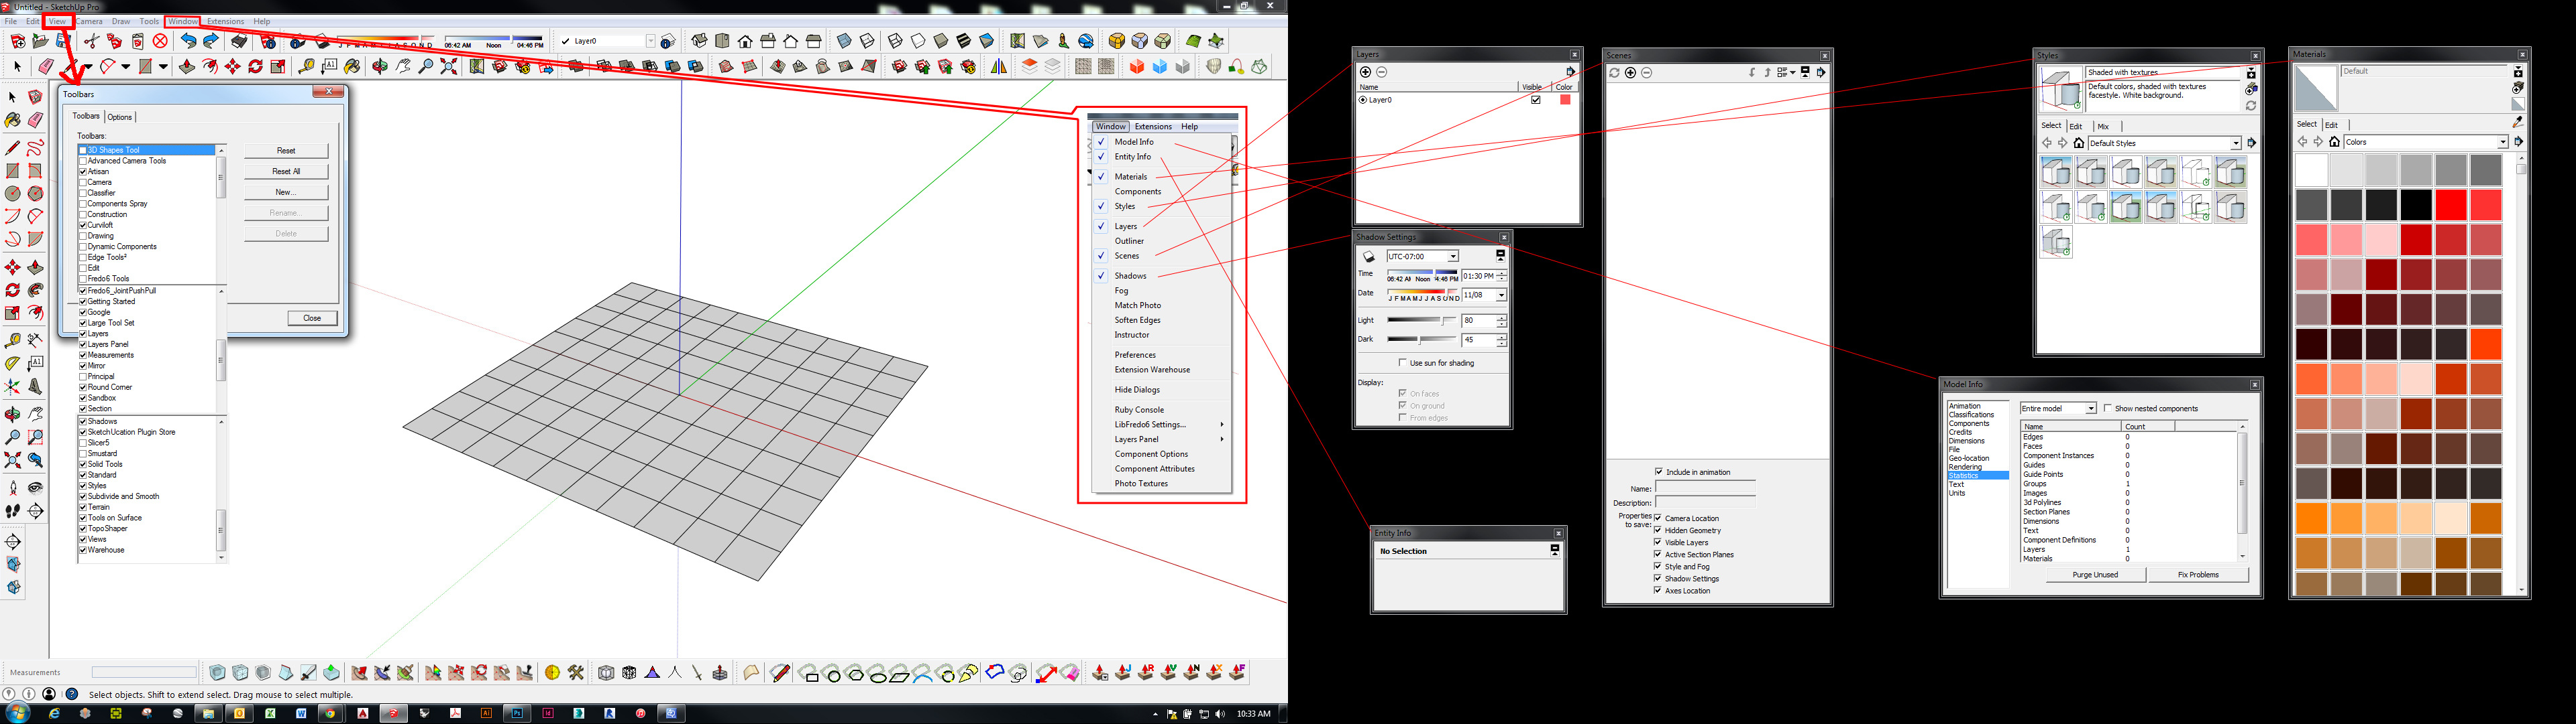Check Camera toolbar in the Toolbars list
This screenshot has height=724, width=2576.
(x=84, y=182)
